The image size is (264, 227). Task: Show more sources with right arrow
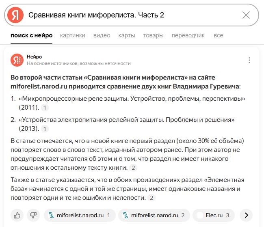(x=246, y=215)
